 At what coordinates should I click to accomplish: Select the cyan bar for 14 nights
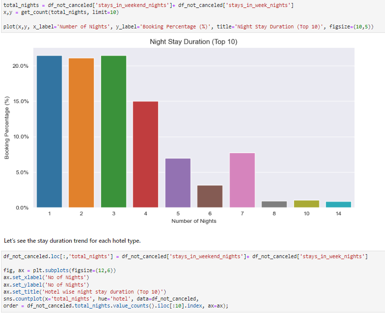[x=338, y=204]
